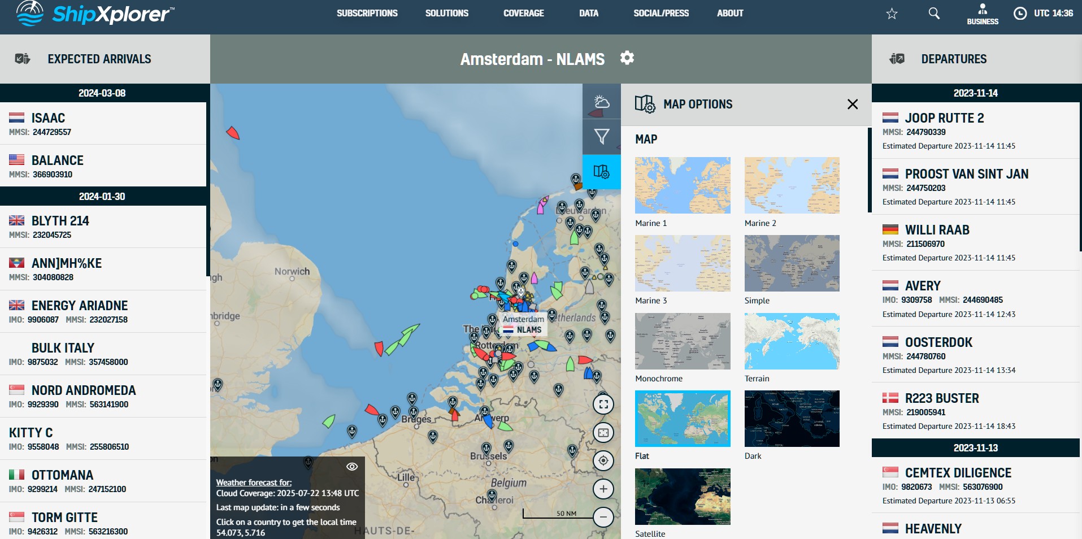The width and height of the screenshot is (1082, 539).
Task: Zoom out the map with minus button
Action: point(603,517)
